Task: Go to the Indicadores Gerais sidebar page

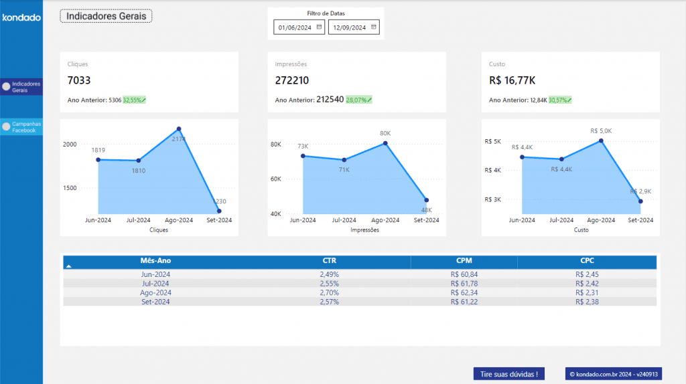Action: coord(26,87)
